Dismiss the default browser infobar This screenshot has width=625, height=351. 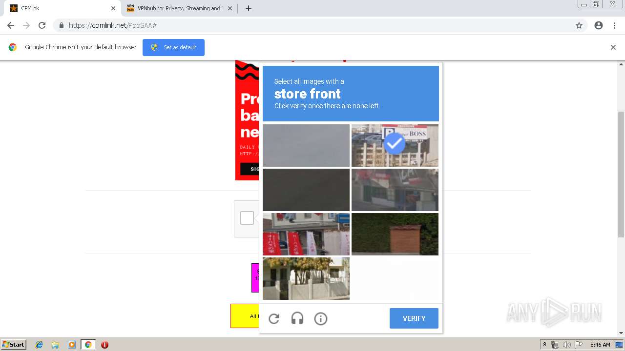[x=613, y=47]
